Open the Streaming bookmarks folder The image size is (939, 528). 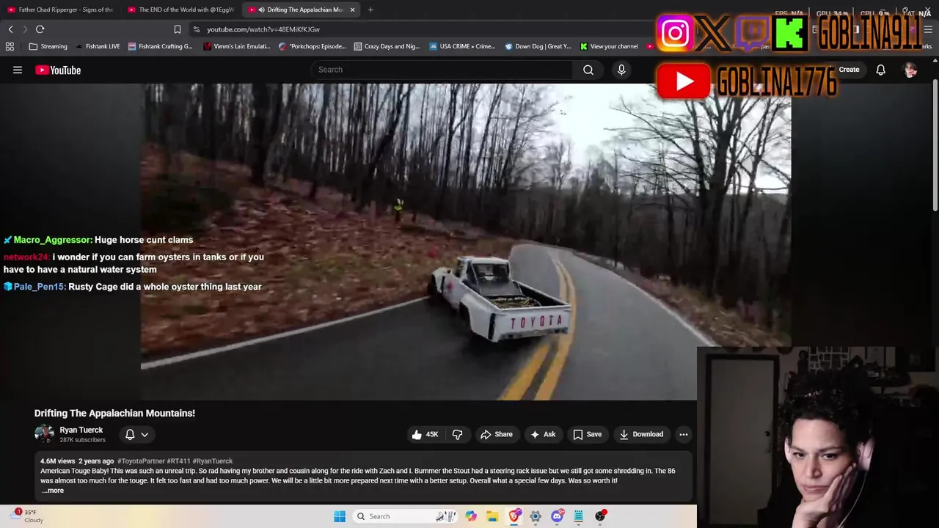(48, 46)
